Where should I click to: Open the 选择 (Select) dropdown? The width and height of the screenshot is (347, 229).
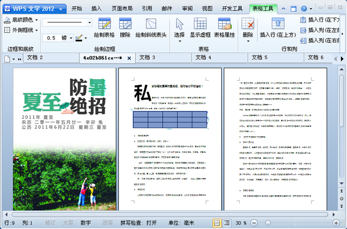(x=180, y=29)
